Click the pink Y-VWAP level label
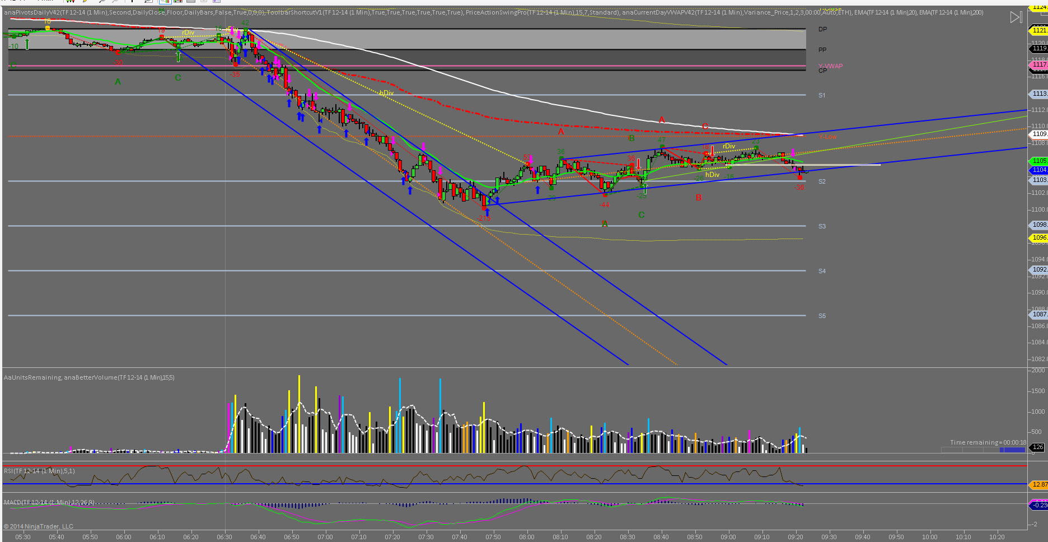The image size is (1048, 542). (x=830, y=66)
